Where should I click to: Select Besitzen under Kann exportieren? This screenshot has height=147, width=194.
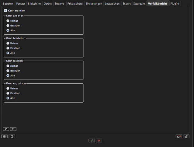click(8, 93)
